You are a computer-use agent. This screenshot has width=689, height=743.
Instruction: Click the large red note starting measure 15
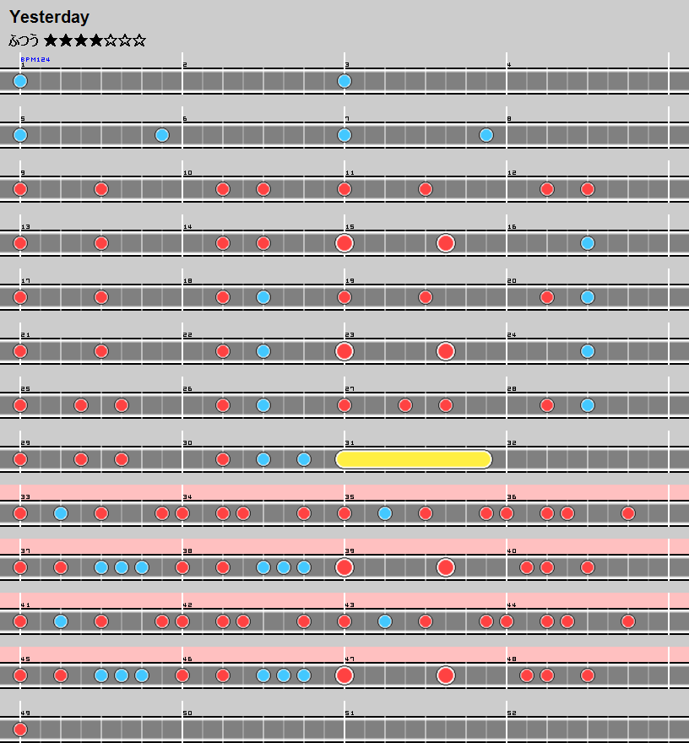point(344,243)
